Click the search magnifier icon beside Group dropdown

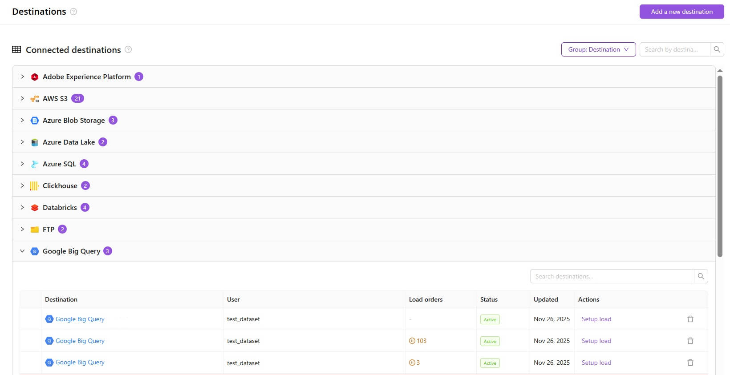coord(717,49)
